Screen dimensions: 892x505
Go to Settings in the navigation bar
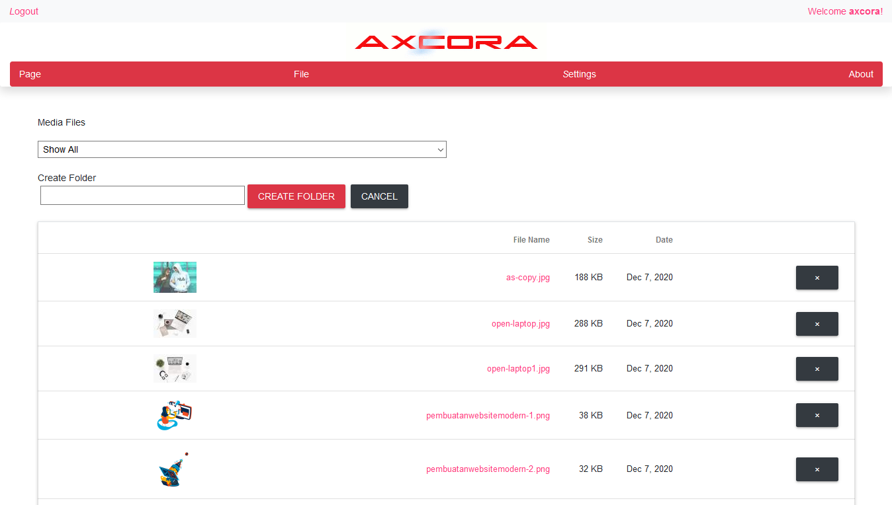[579, 74]
